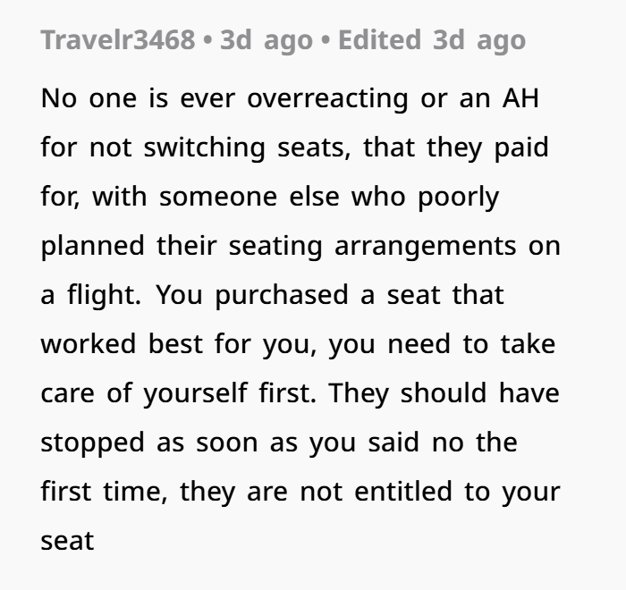Open the Travelr3468 user profile
Image resolution: width=626 pixels, height=590 pixels.
[118, 40]
